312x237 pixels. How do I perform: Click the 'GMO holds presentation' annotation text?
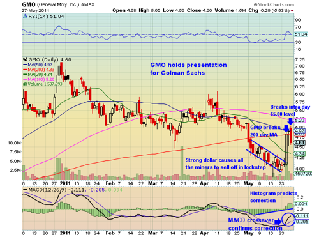[x=188, y=65]
